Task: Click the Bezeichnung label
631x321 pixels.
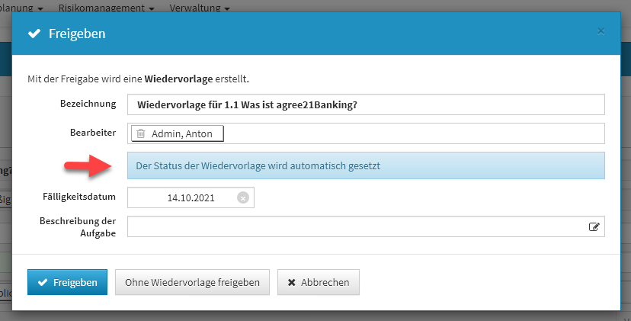Action: click(x=88, y=104)
